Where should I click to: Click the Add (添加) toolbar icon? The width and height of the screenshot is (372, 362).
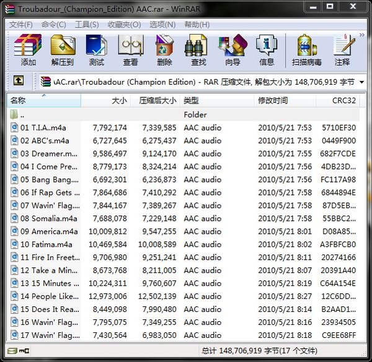(x=28, y=50)
